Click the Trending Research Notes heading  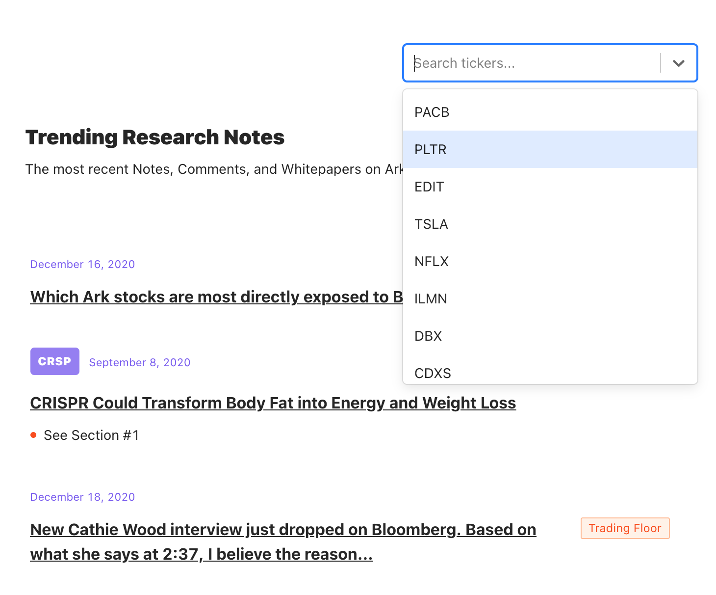tap(155, 137)
